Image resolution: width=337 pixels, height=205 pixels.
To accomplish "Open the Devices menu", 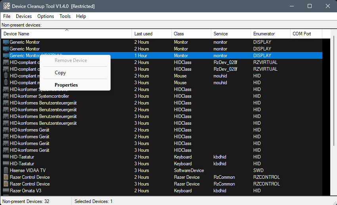I will pyautogui.click(x=24, y=16).
